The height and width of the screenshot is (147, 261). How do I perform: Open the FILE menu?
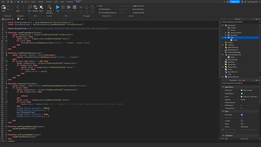[x=3, y=2]
